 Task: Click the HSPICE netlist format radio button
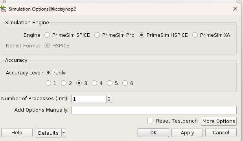click(x=47, y=46)
